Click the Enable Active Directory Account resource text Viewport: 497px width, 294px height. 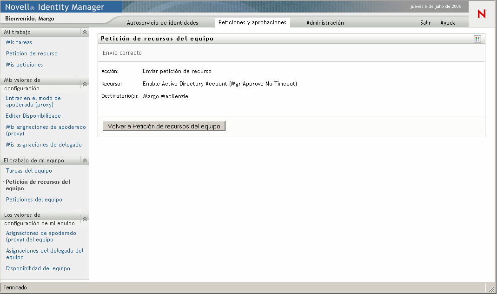pos(219,84)
